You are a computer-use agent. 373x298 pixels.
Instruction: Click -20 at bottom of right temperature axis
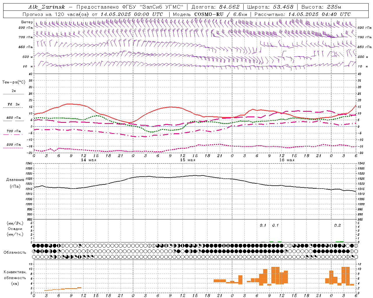(360, 153)
